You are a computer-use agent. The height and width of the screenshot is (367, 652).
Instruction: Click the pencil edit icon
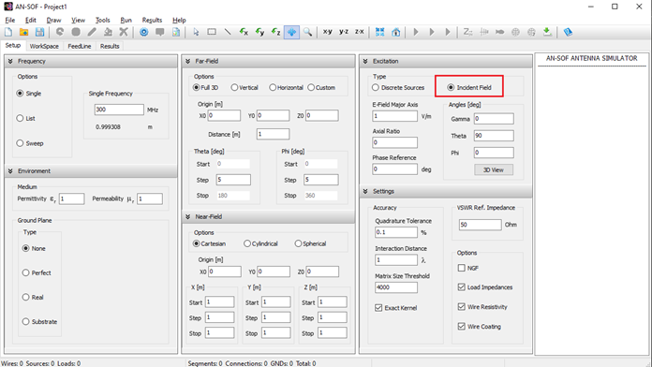point(92,32)
